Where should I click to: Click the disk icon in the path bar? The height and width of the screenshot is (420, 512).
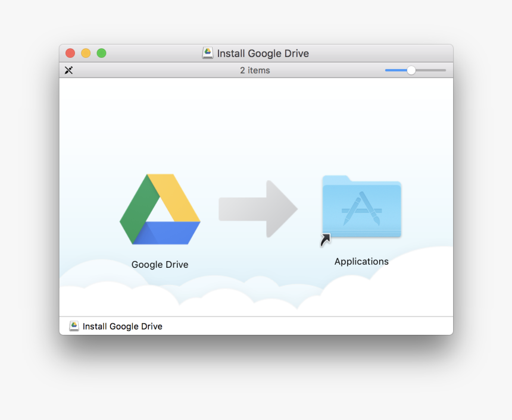(74, 326)
